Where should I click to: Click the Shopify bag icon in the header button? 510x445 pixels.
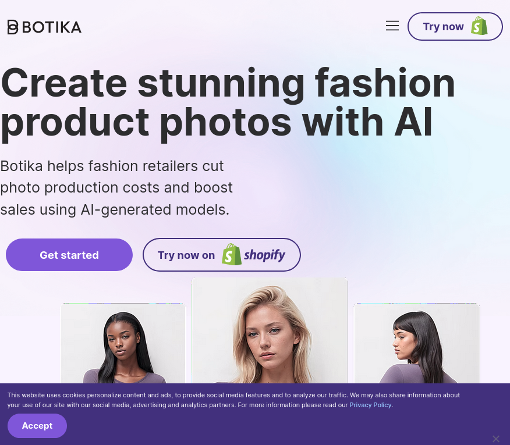(x=479, y=26)
